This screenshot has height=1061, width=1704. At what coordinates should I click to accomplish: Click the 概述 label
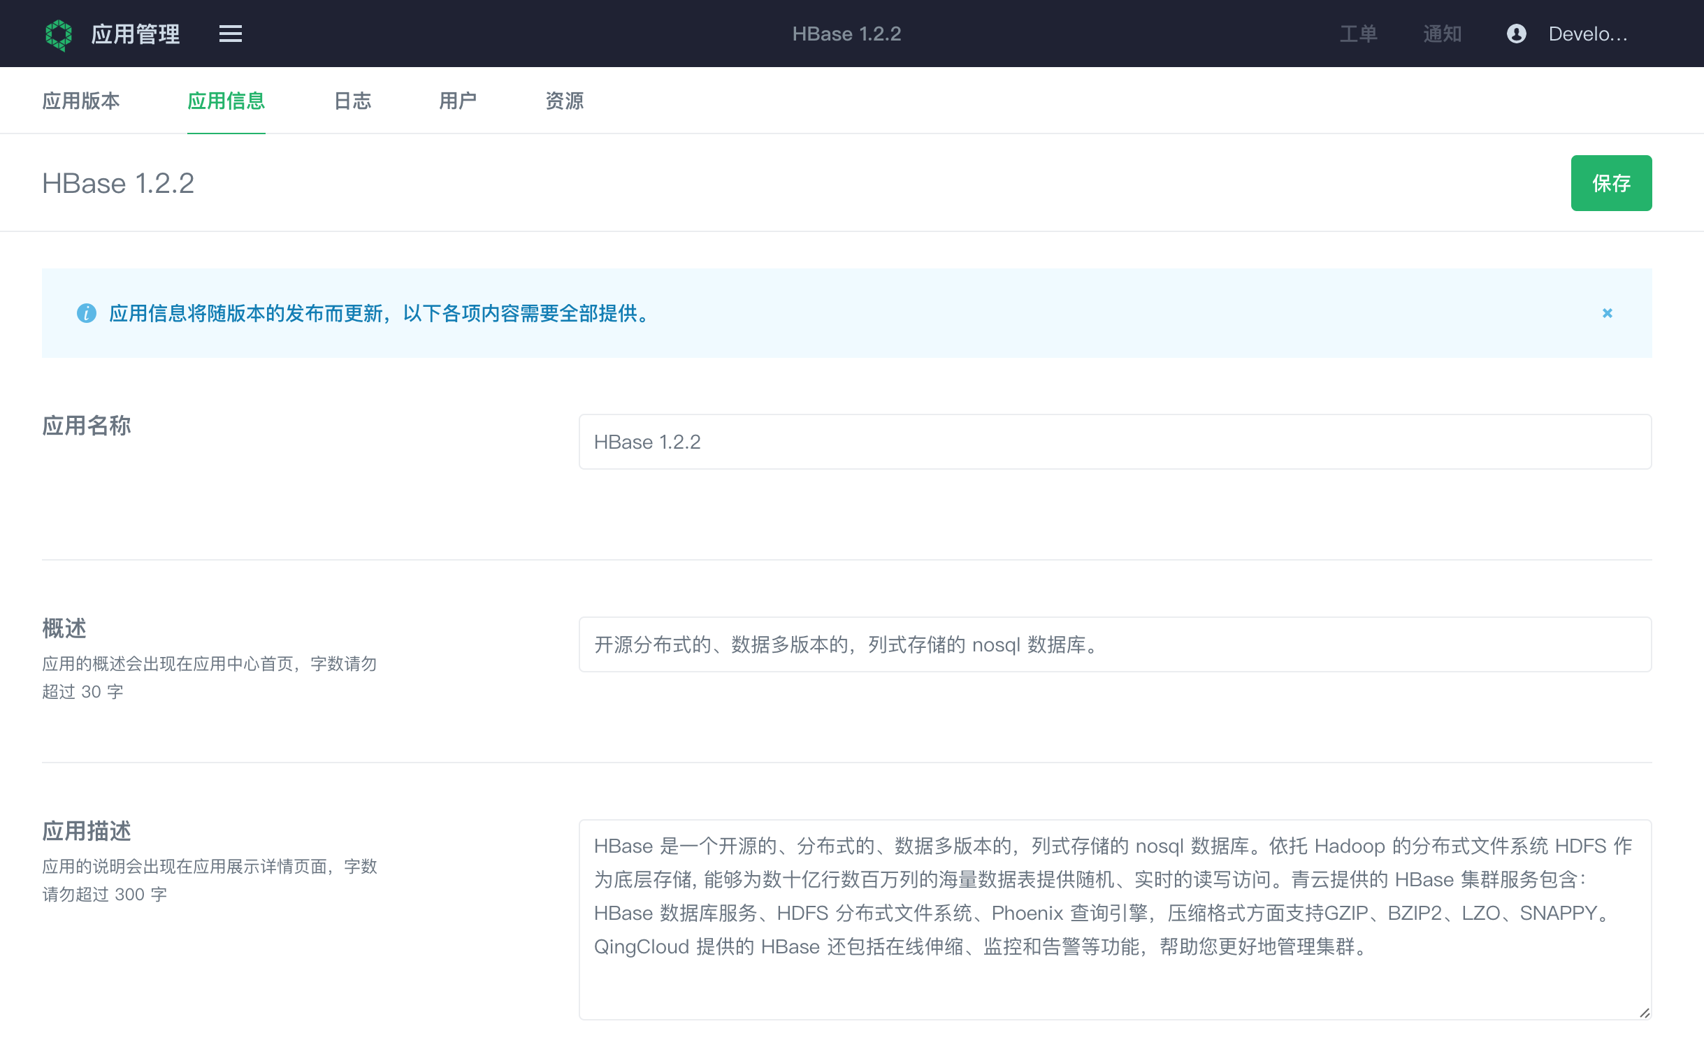point(64,628)
